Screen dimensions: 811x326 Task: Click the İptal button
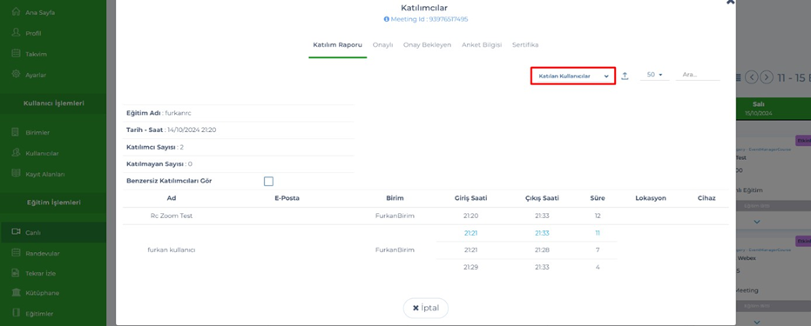426,308
